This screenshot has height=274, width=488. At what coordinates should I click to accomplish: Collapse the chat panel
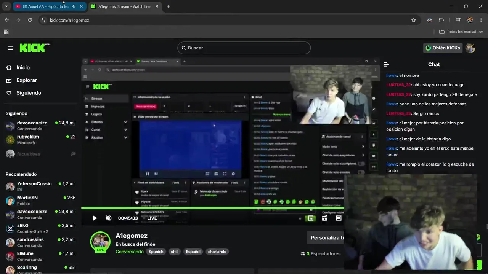[x=386, y=64]
